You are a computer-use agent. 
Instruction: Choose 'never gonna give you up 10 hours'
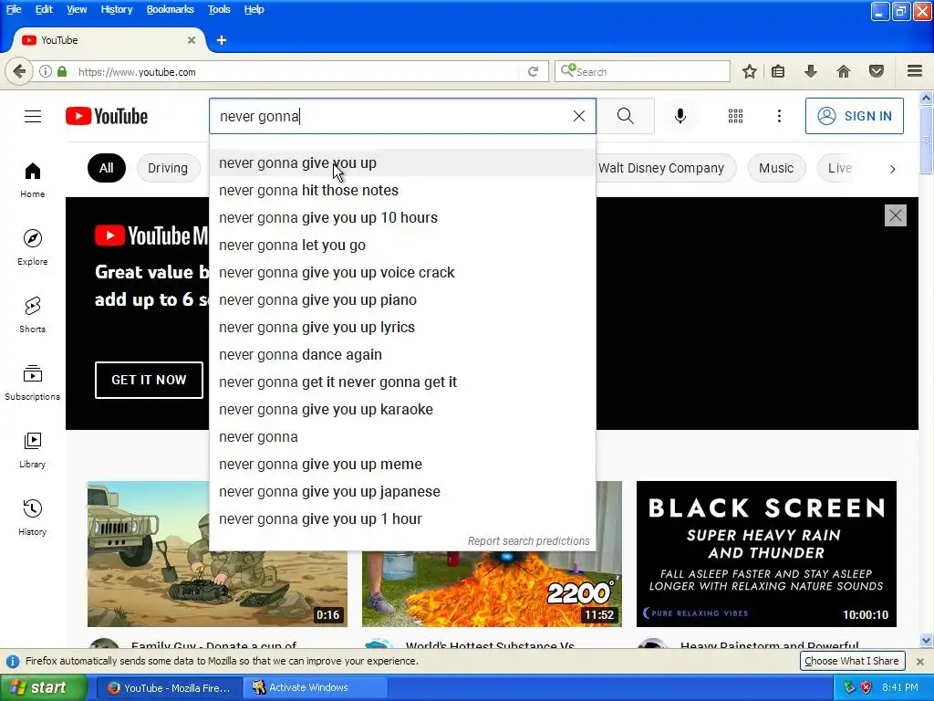(402, 217)
